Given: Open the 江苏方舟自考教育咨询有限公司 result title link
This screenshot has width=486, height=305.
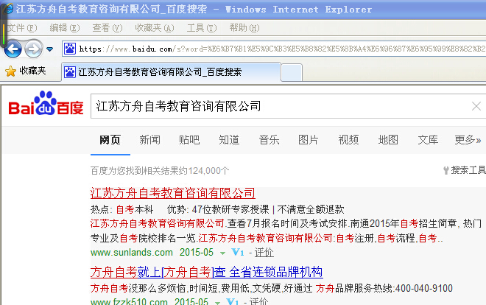Looking at the screenshot, I should (172, 193).
